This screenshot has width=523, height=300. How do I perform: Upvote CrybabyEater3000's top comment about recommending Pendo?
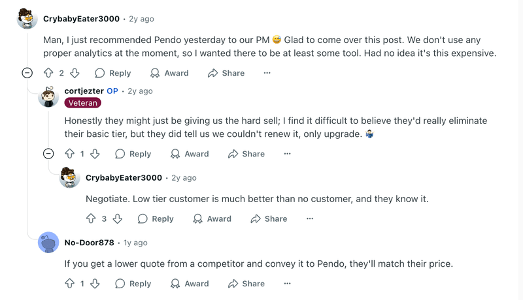(x=48, y=73)
